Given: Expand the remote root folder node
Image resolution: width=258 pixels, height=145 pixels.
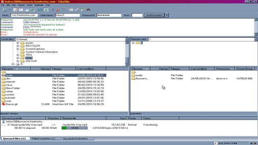Looking at the screenshot, I should (133, 43).
